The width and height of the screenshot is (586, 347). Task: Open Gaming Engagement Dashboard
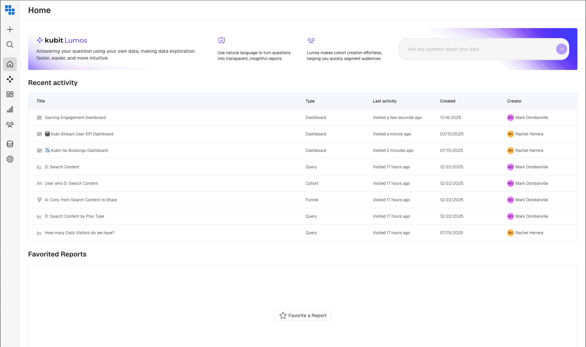[75, 118]
